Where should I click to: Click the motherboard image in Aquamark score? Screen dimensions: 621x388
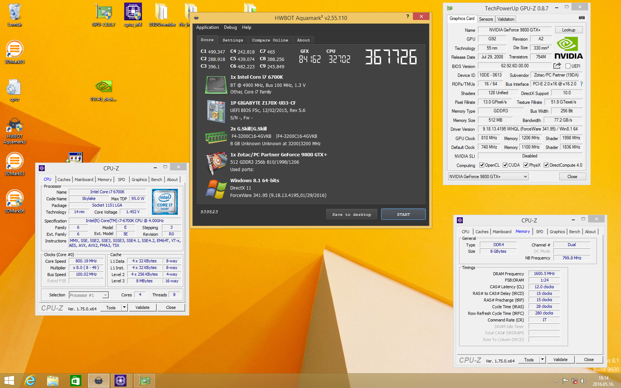pyautogui.click(x=216, y=111)
